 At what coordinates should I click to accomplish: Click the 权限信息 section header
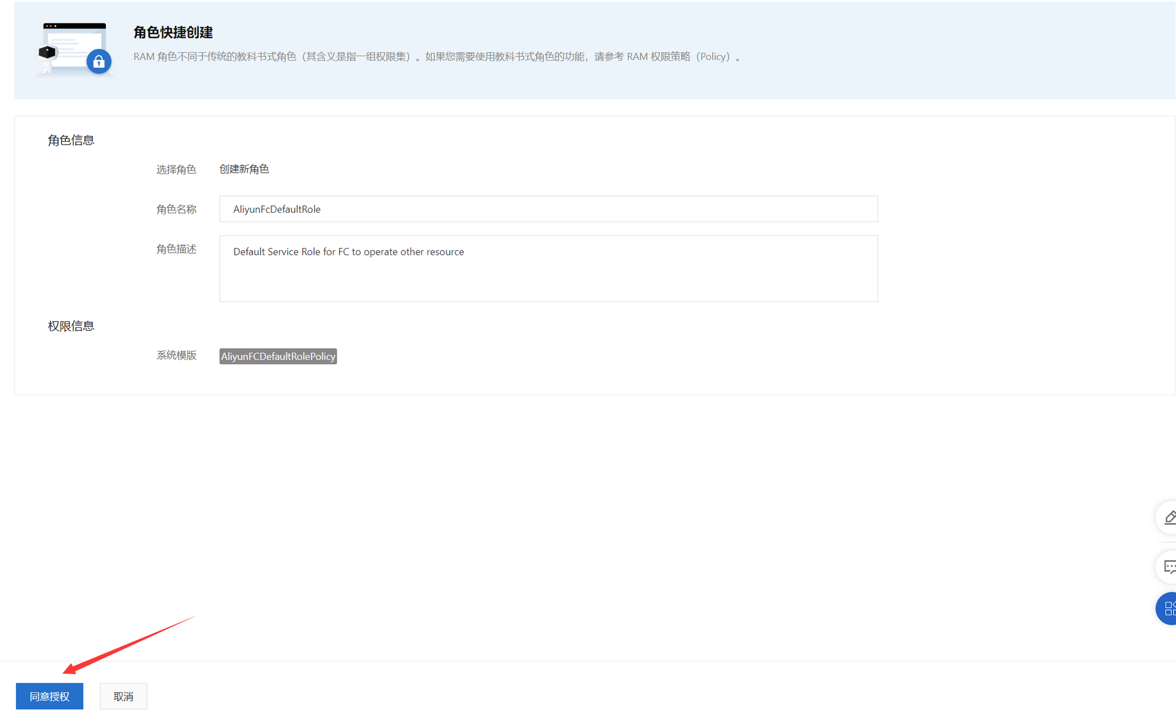(71, 326)
